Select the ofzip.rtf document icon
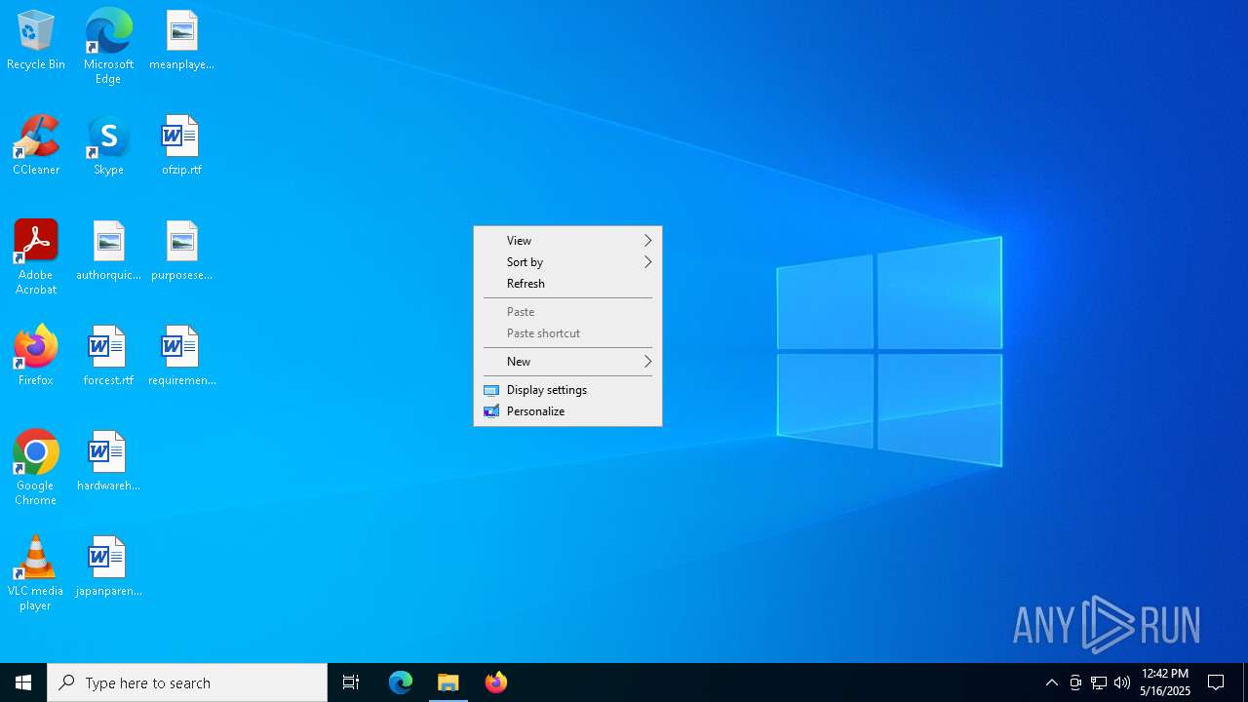Viewport: 1248px width, 702px height. [181, 146]
